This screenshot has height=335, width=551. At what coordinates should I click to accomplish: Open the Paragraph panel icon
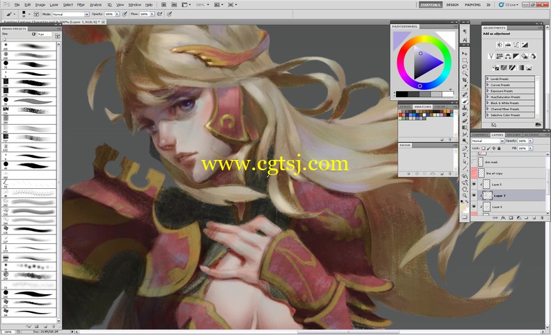(464, 31)
